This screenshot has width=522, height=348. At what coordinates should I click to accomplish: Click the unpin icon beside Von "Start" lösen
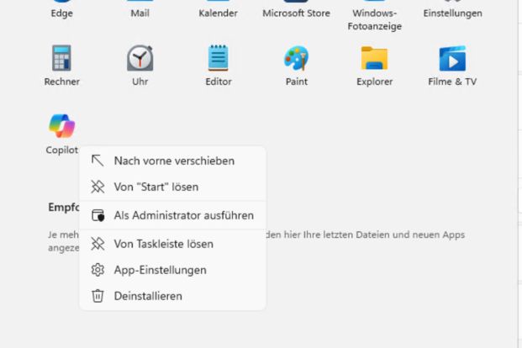coord(98,187)
